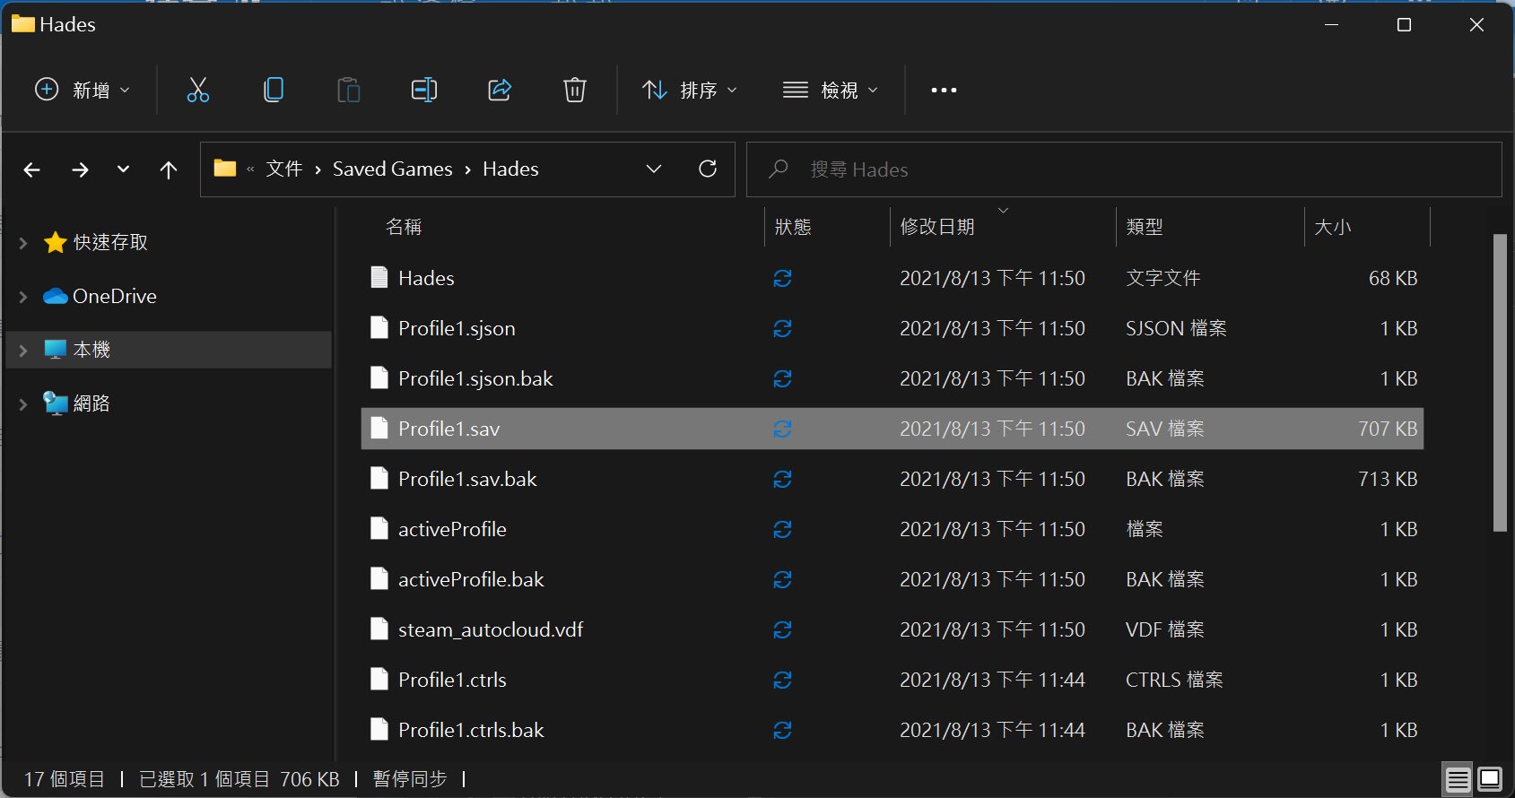Viewport: 1515px width, 798px height.
Task: Click the sync status icon for steam_autocloud.vdf
Action: click(782, 630)
